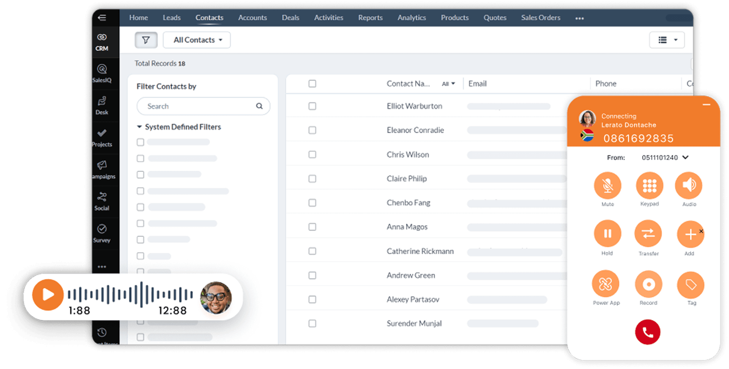The width and height of the screenshot is (729, 369).
Task: Open Social from the sidebar
Action: tap(102, 202)
